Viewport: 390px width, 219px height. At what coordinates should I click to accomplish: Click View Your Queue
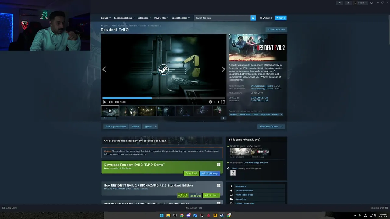click(x=271, y=127)
